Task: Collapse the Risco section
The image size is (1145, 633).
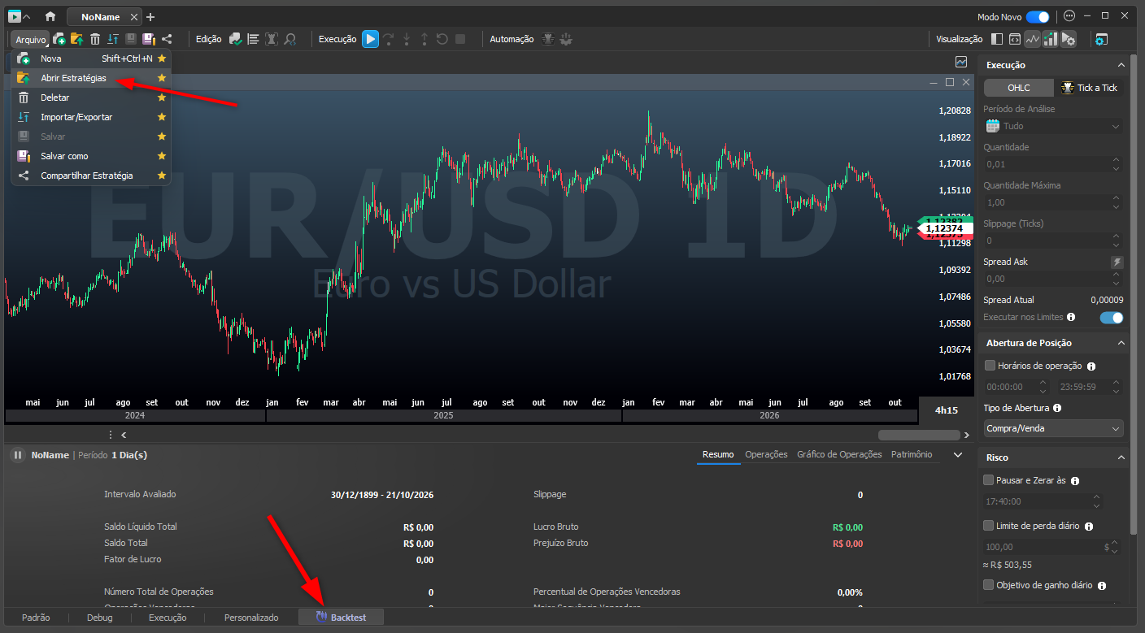Action: pyautogui.click(x=1121, y=457)
